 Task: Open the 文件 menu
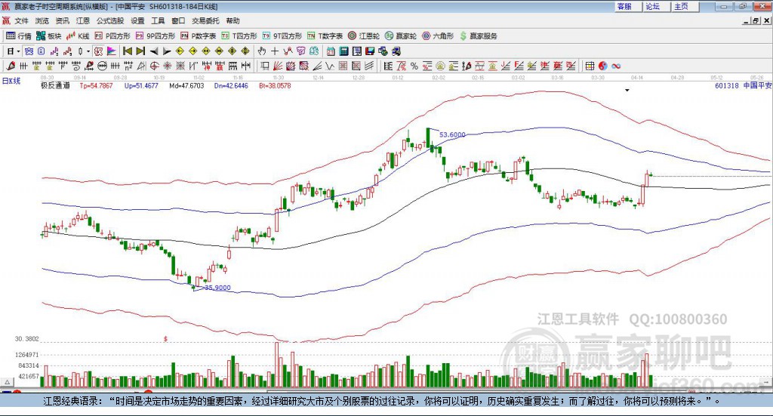(21, 20)
